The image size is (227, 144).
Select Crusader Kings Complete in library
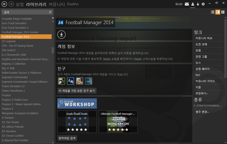point(17,19)
